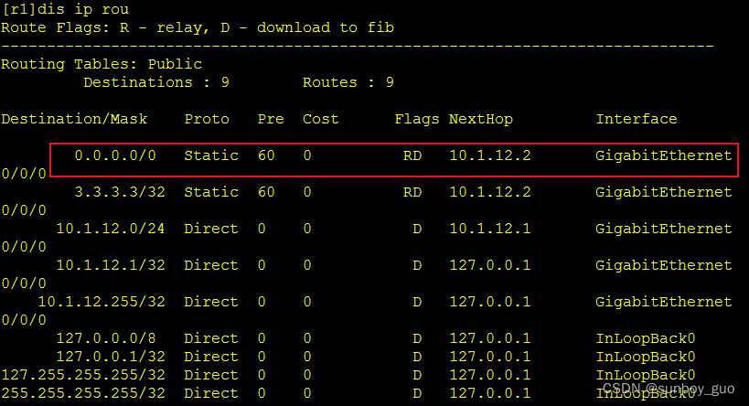The width and height of the screenshot is (749, 406).
Task: Click the 'Route Flags: R - relay' line
Action: pyautogui.click(x=198, y=27)
